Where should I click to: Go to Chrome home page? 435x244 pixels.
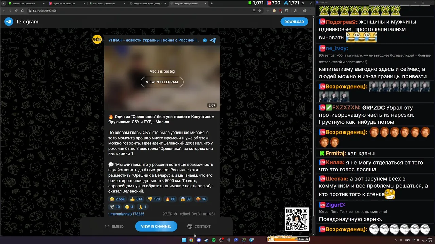[22, 11]
